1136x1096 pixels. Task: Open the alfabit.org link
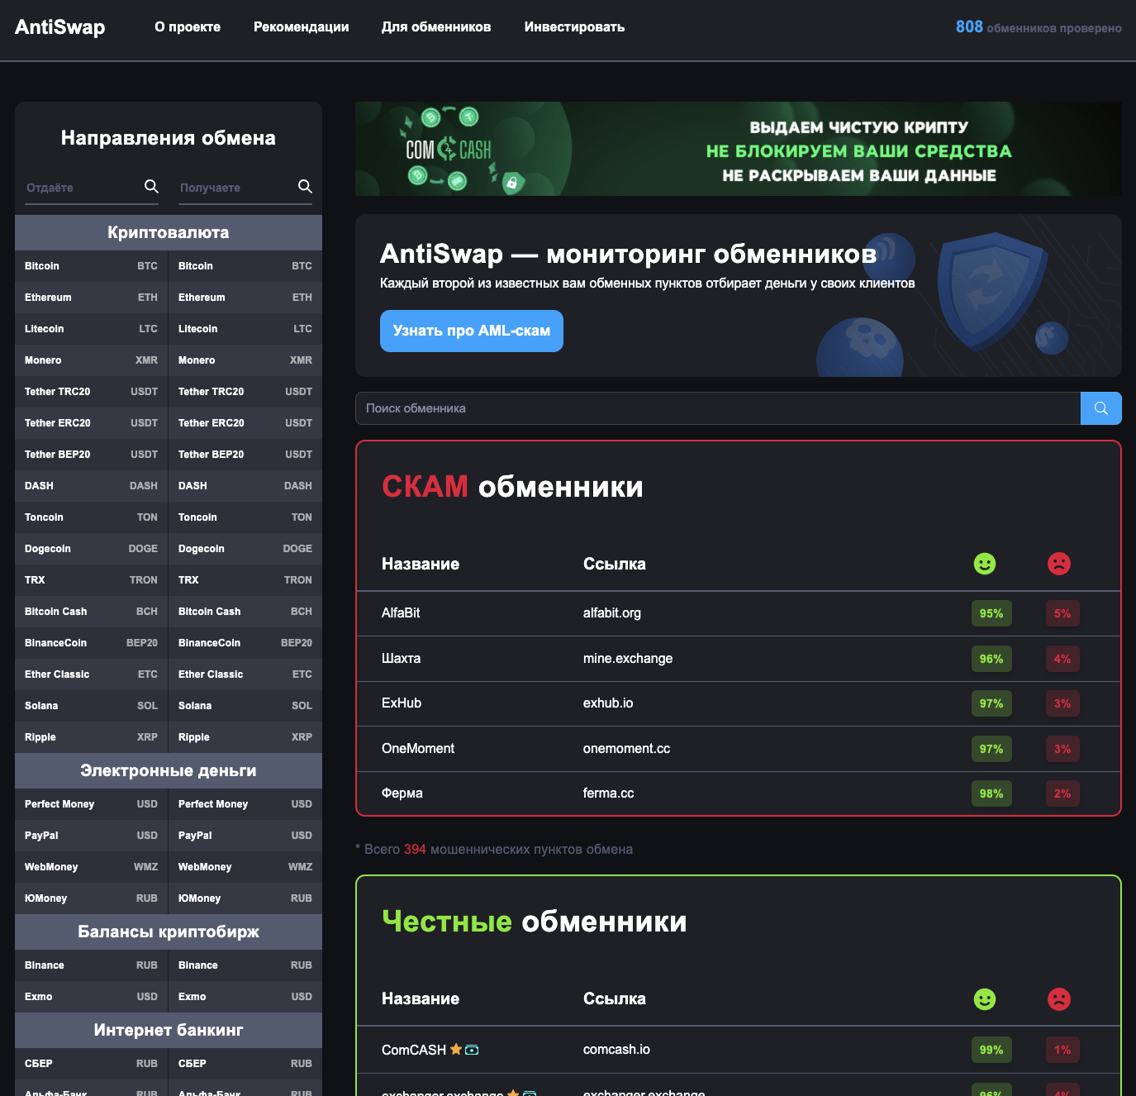(x=612, y=613)
